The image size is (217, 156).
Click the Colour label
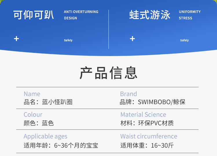coord(33,115)
